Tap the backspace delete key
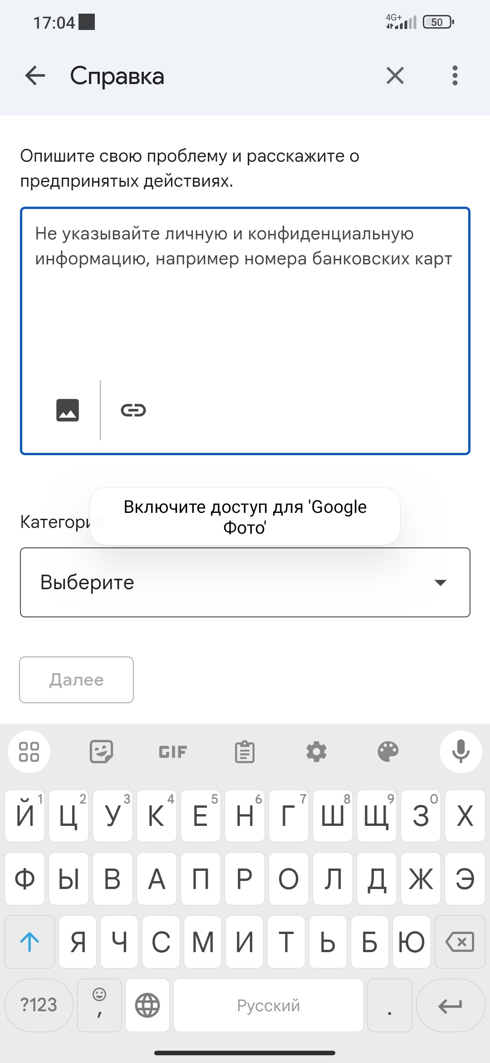The width and height of the screenshot is (490, 1063). 460,942
